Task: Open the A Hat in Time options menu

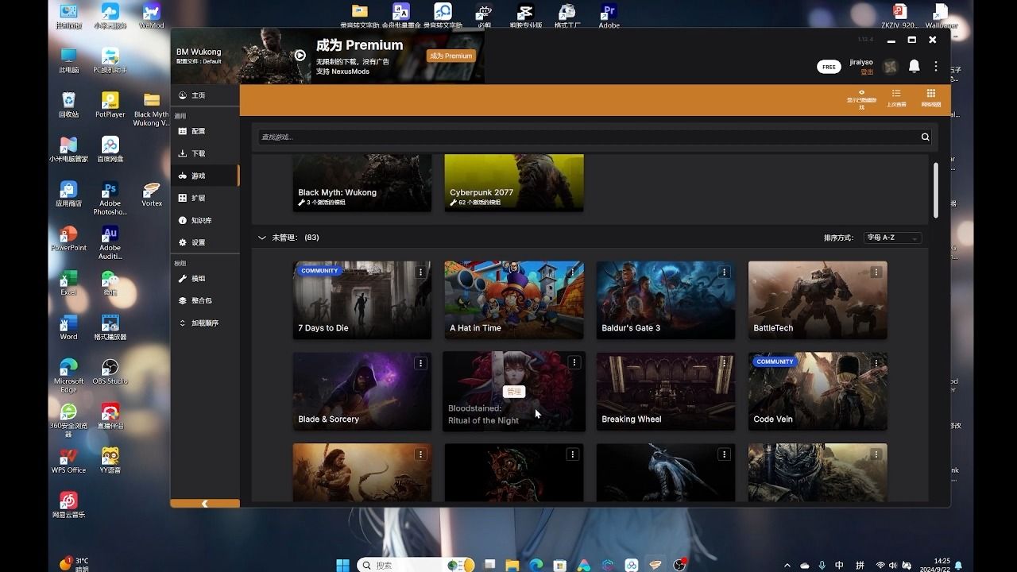Action: 572,272
